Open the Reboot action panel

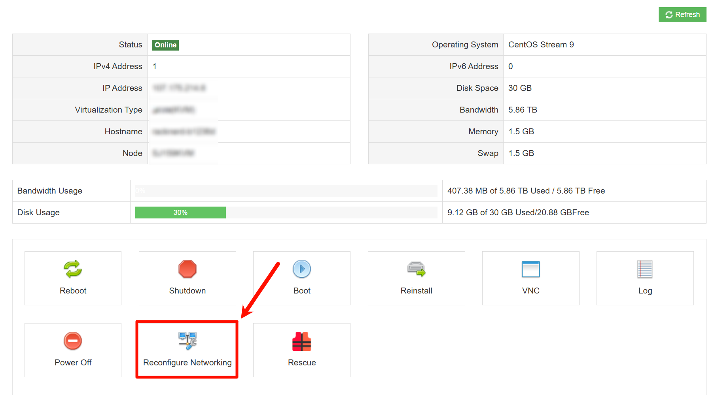[73, 278]
